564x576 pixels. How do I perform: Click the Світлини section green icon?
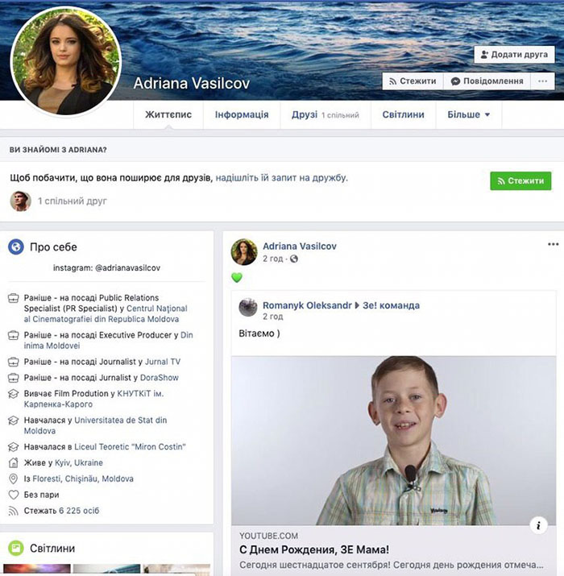[x=16, y=548]
